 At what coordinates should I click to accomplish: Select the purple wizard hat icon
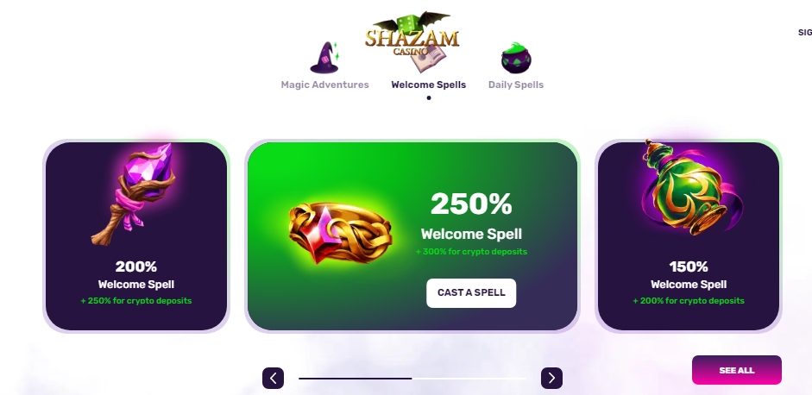pos(324,58)
